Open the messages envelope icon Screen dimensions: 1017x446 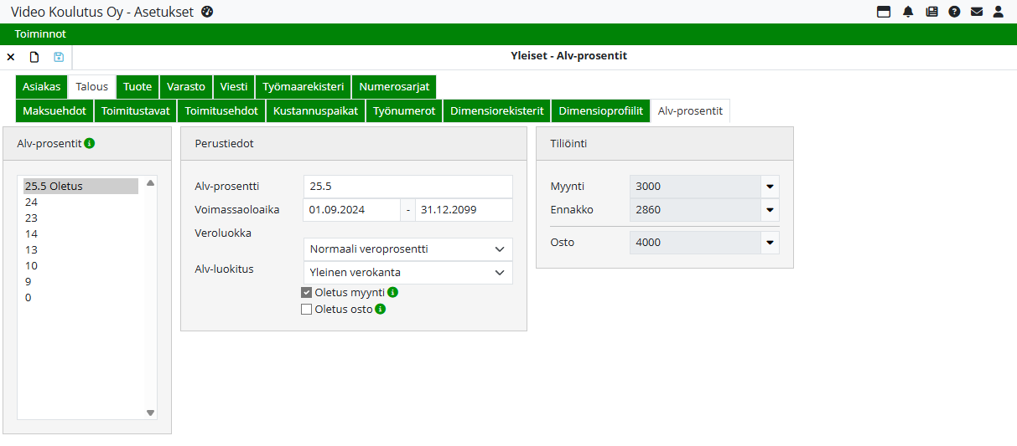coord(977,12)
